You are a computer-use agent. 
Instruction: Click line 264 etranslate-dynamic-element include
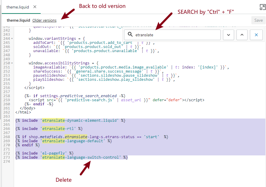point(70,121)
